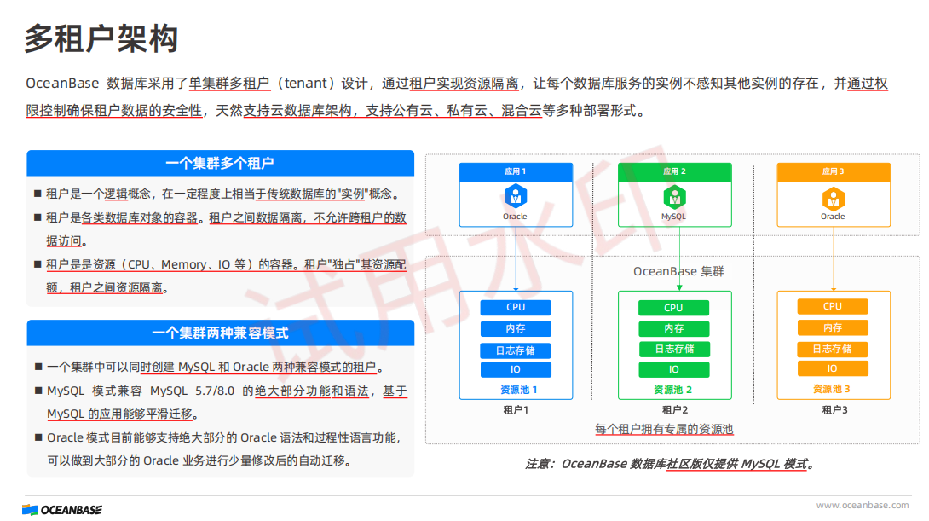The image size is (929, 521).
Task: Click the orange Oracle hexagon icon
Action: pyautogui.click(x=833, y=198)
